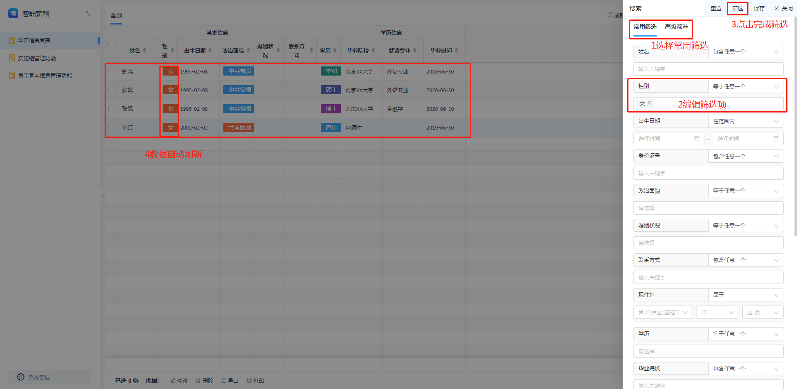This screenshot has height=389, width=797.
Task: Switch to 高级筛选 tab
Action: (677, 27)
